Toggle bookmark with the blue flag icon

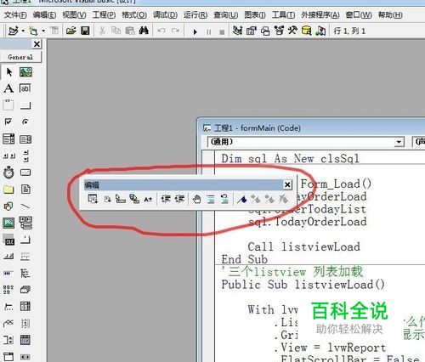tap(241, 199)
